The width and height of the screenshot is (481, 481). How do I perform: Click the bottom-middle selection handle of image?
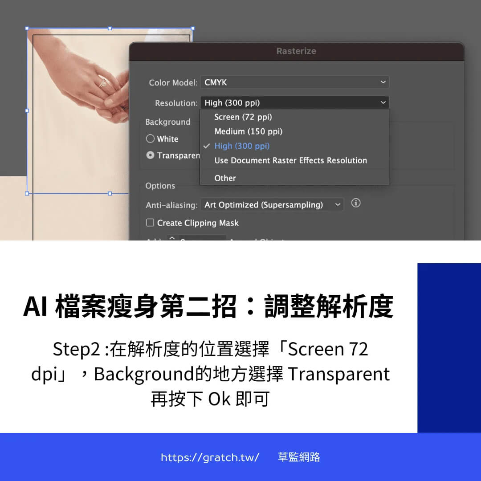pos(110,193)
